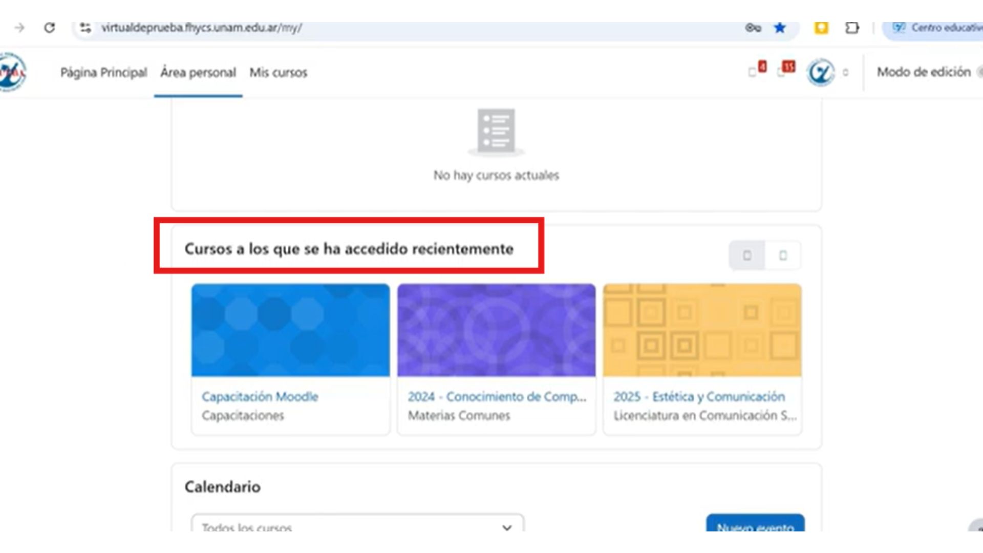Expand the user menu caret beside the avatar
This screenshot has height=553, width=983.
pyautogui.click(x=845, y=73)
